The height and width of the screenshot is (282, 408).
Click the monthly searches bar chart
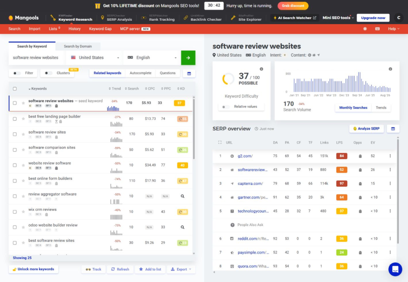point(342,82)
